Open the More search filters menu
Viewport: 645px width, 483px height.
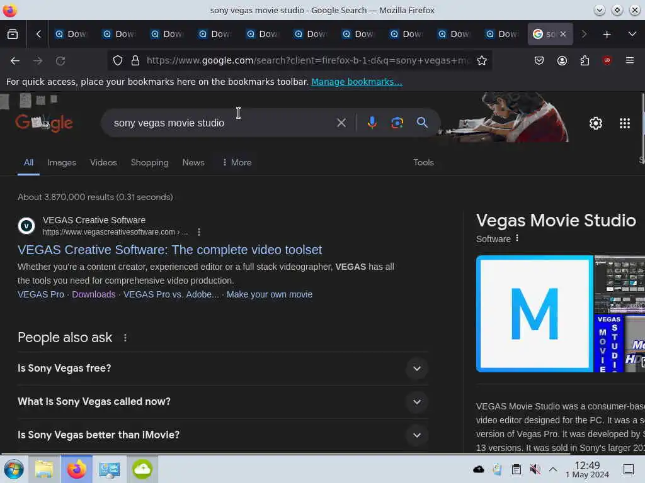pos(237,163)
